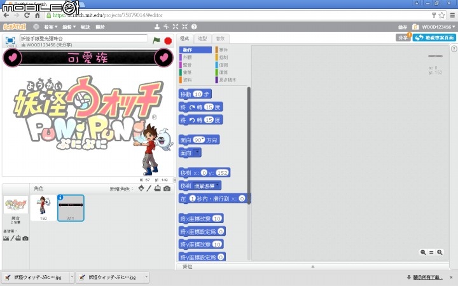Switch to the 程式 (Scripts) tab
Screen dimensions: 458x286
click(184, 39)
